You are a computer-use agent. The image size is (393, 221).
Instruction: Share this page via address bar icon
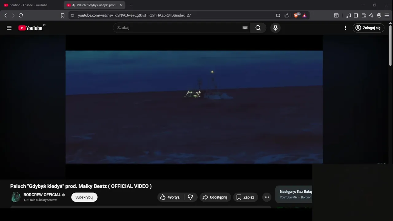[x=286, y=15]
